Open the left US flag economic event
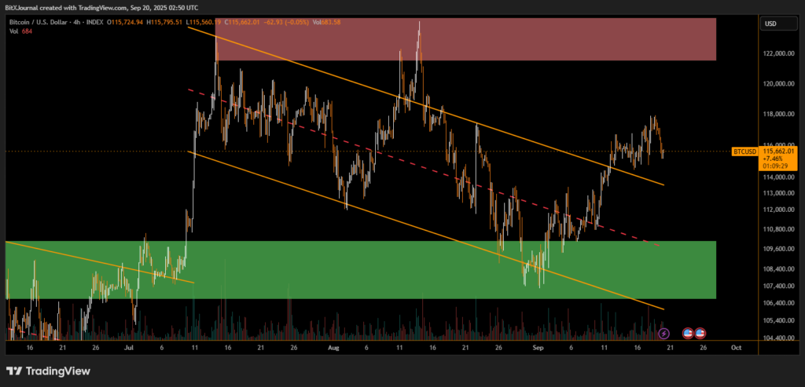Screen dimensions: 805x387 click(688, 334)
